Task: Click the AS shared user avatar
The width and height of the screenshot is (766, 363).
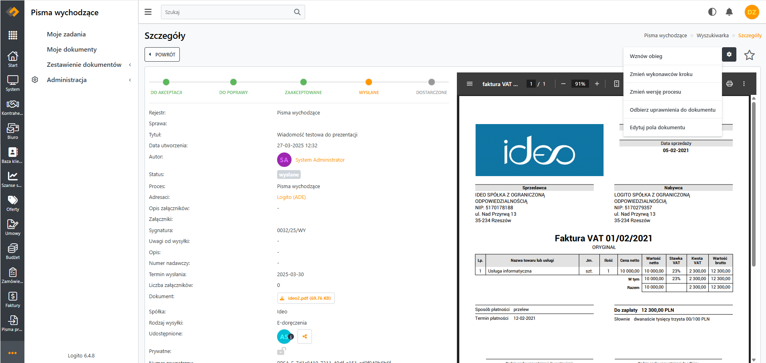Action: pos(284,337)
